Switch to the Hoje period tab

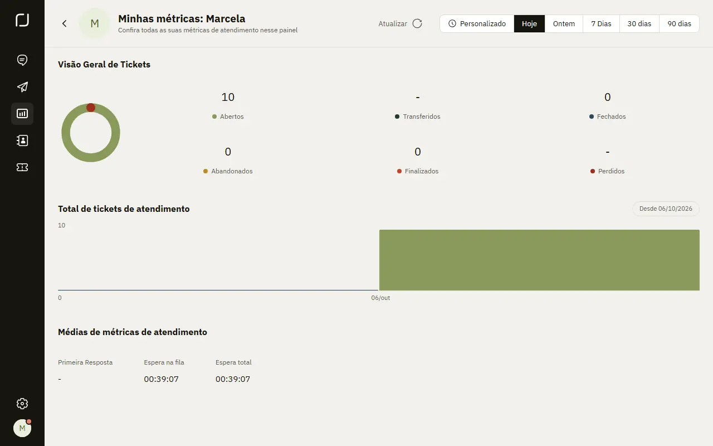pos(529,23)
